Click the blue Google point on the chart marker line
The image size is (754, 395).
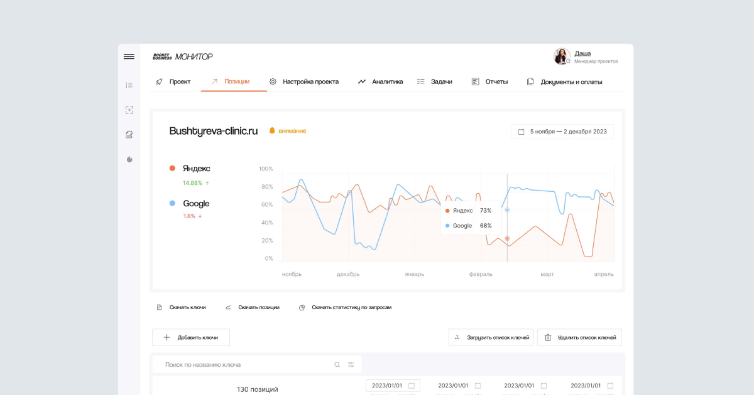click(507, 210)
